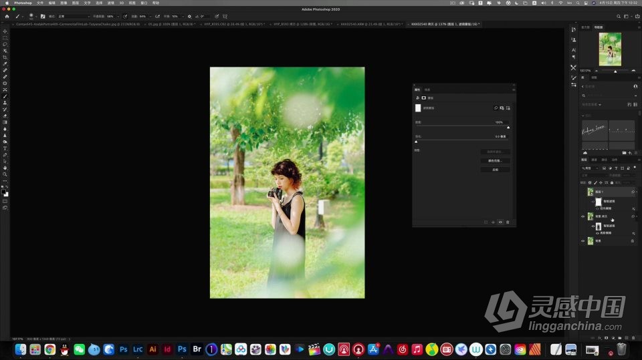
Task: Click navigator preview thumbnail
Action: 610,49
